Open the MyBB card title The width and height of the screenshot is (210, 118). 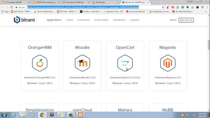pyautogui.click(x=168, y=110)
